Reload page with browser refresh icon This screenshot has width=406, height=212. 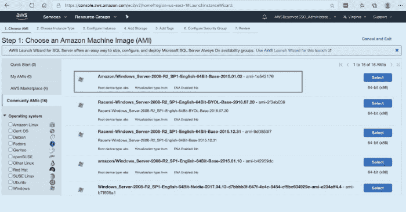(31, 5)
